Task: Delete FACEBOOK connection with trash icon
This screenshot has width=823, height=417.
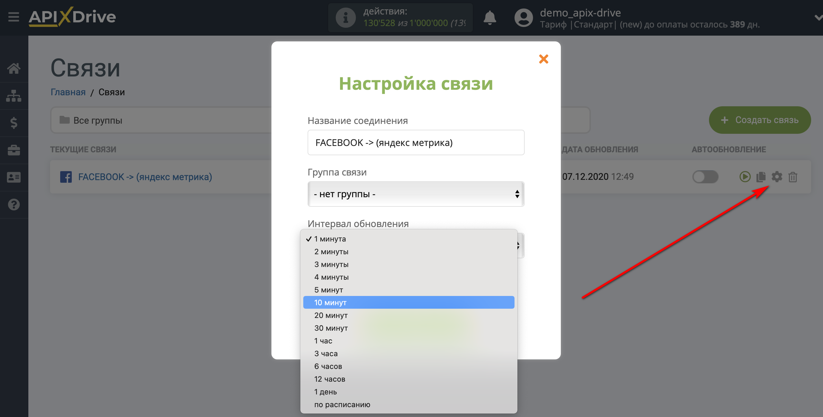Action: pos(793,177)
